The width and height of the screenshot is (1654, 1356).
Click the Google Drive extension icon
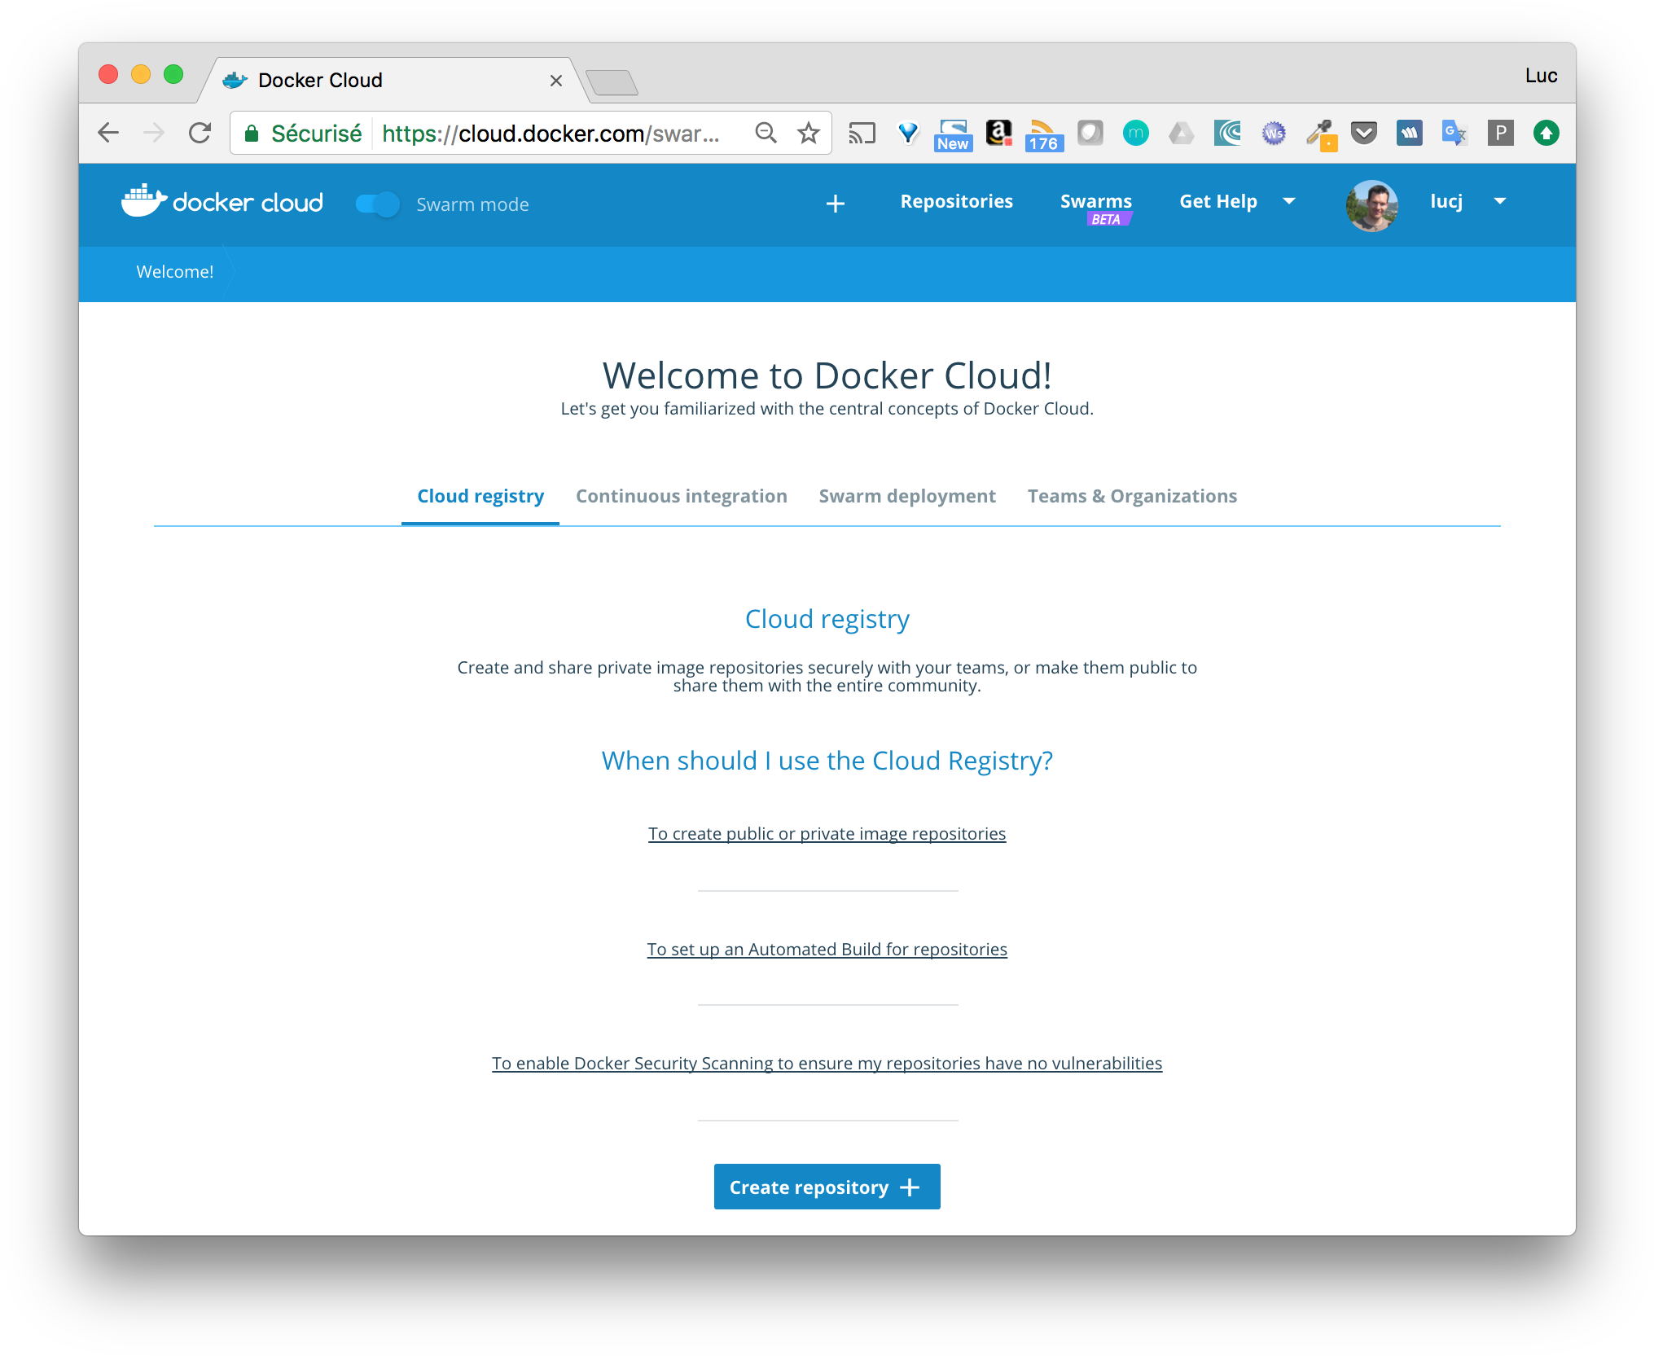point(1181,133)
